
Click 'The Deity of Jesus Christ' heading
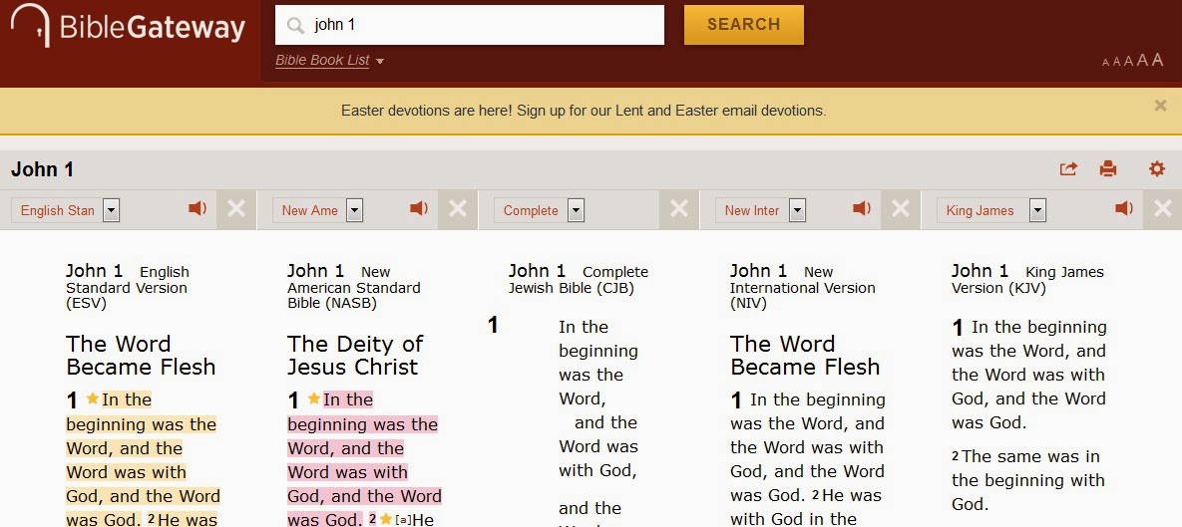click(355, 356)
